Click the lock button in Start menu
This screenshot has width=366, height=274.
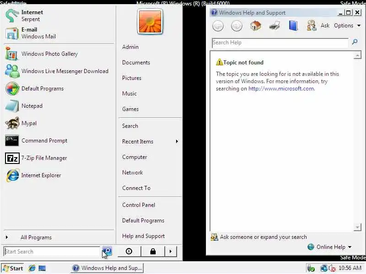tap(153, 251)
